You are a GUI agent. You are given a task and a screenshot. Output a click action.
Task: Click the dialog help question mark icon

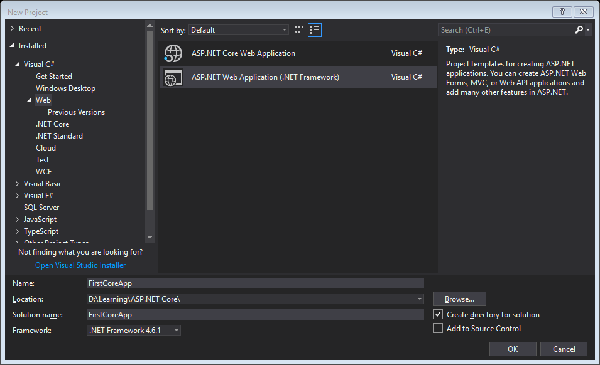tap(562, 11)
